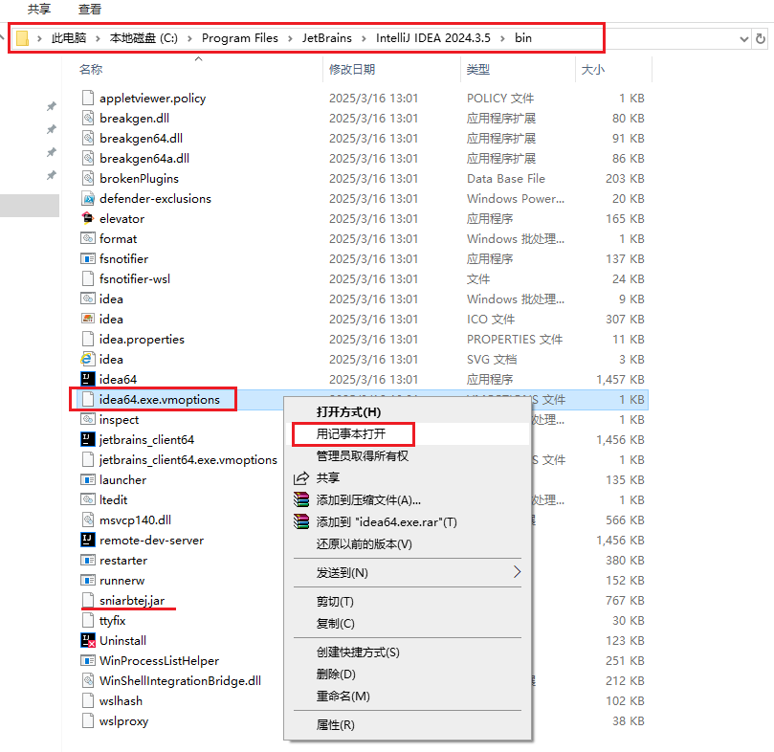Click the fsnotifier application icon

pos(88,258)
